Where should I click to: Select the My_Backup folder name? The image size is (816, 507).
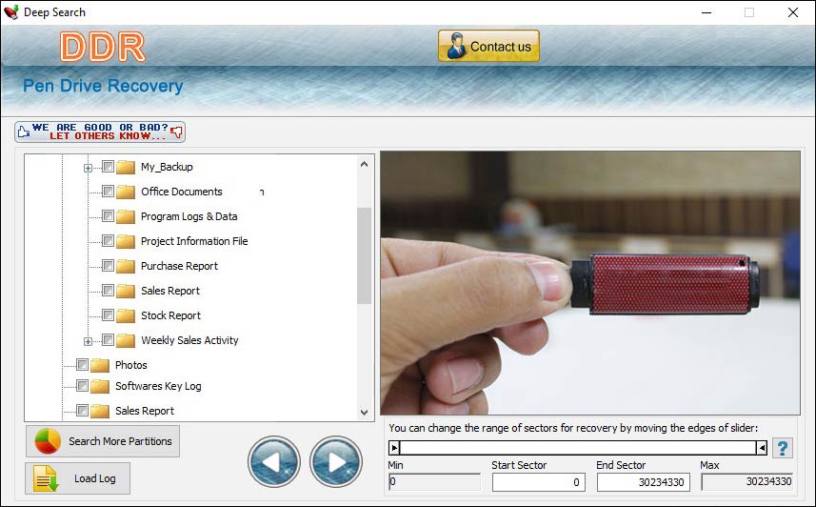click(x=167, y=167)
